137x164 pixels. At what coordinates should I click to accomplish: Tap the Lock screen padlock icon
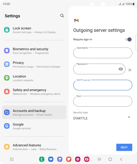pyautogui.click(x=7, y=30)
